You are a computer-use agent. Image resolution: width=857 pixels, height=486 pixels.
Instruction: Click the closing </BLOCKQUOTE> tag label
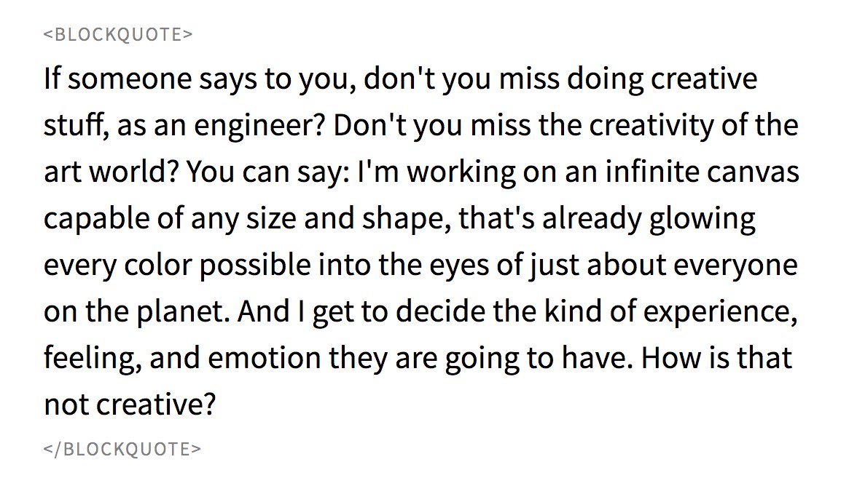[122, 449]
